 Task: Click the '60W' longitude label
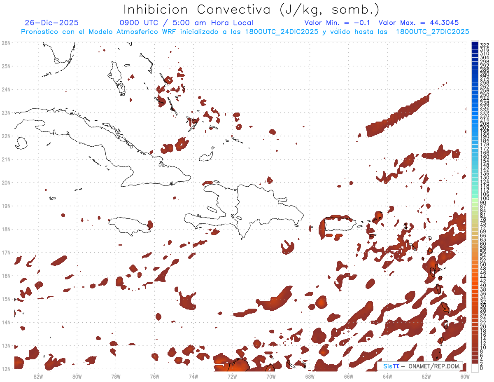click(465, 376)
